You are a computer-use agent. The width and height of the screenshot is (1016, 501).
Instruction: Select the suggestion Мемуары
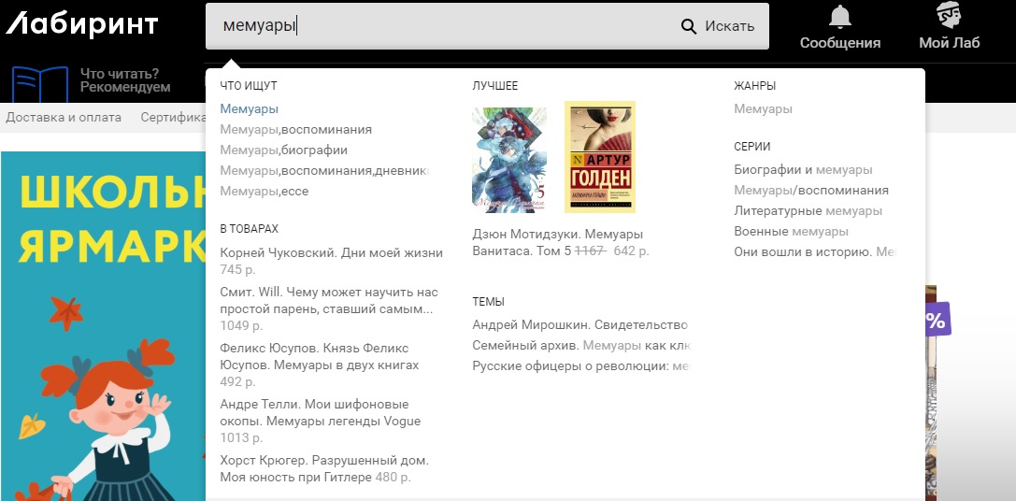pyautogui.click(x=250, y=108)
